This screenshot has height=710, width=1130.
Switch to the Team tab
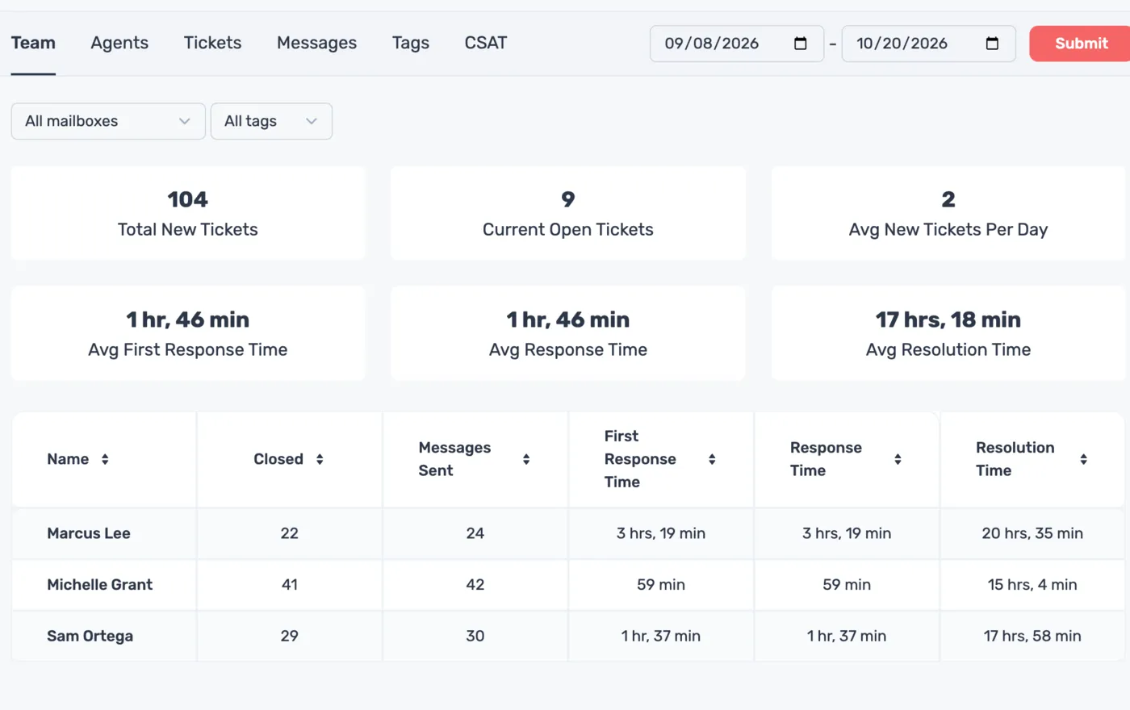33,43
